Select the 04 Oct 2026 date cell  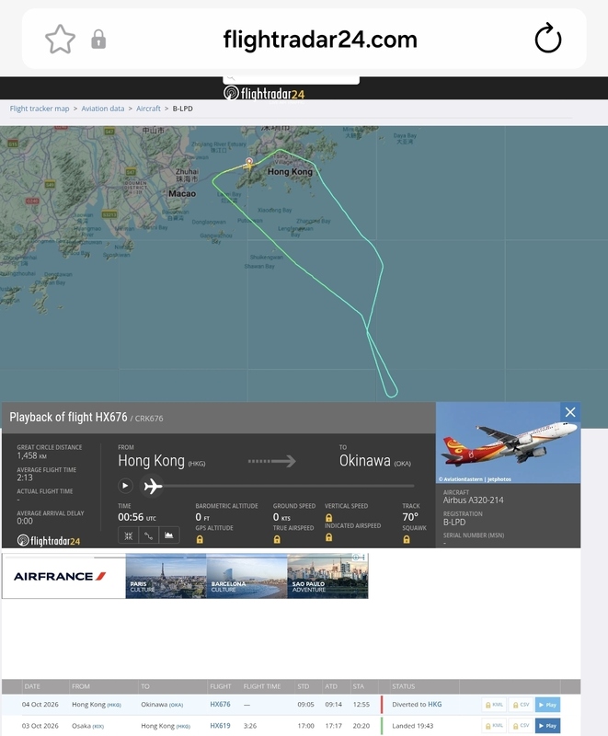point(40,704)
